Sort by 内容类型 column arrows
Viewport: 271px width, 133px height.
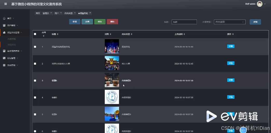[x=131, y=34]
